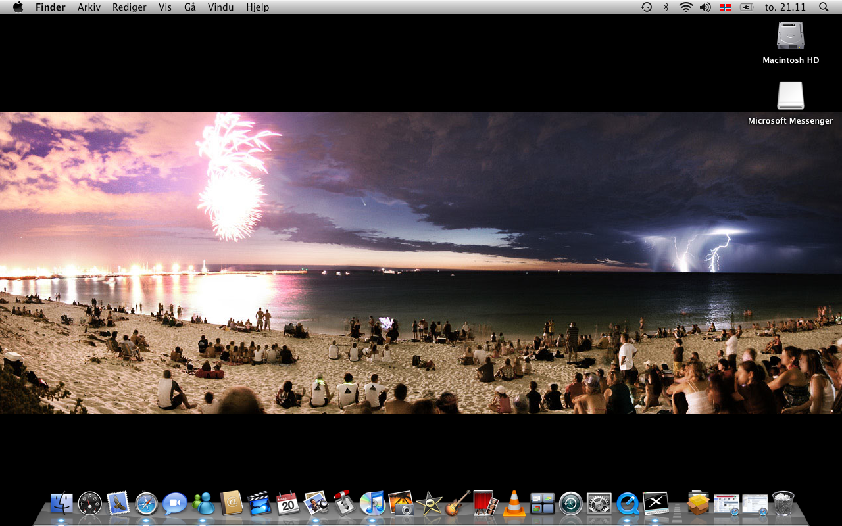Select the Microsoft Messenger disk on desktop
The height and width of the screenshot is (526, 842).
791,103
